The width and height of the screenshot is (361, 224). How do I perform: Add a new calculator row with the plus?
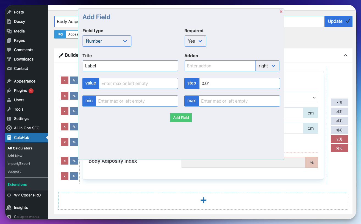(203, 200)
